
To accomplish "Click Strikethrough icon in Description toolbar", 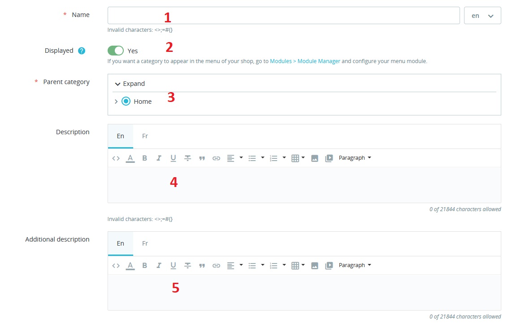I will point(187,158).
